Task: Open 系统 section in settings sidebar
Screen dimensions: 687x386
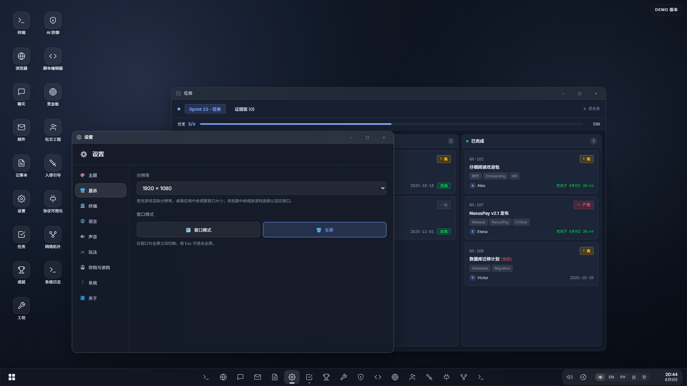Action: point(101,283)
